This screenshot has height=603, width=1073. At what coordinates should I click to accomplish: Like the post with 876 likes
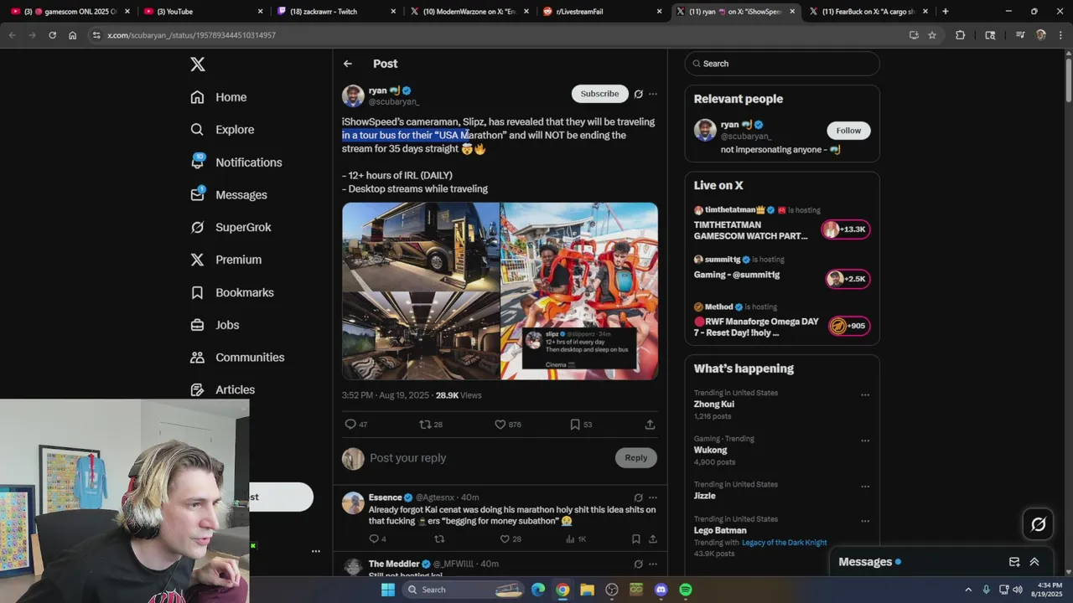500,425
